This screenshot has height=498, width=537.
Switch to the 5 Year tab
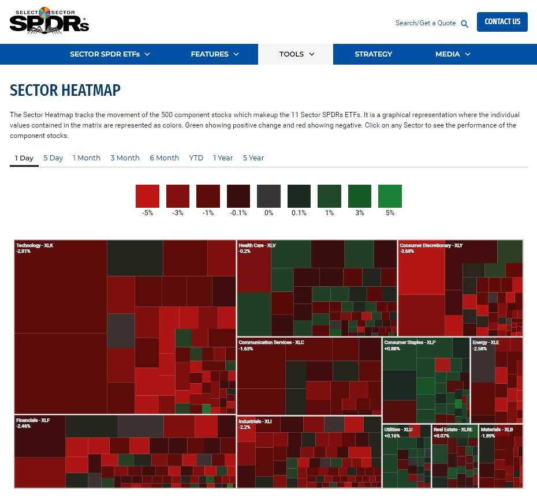[253, 158]
